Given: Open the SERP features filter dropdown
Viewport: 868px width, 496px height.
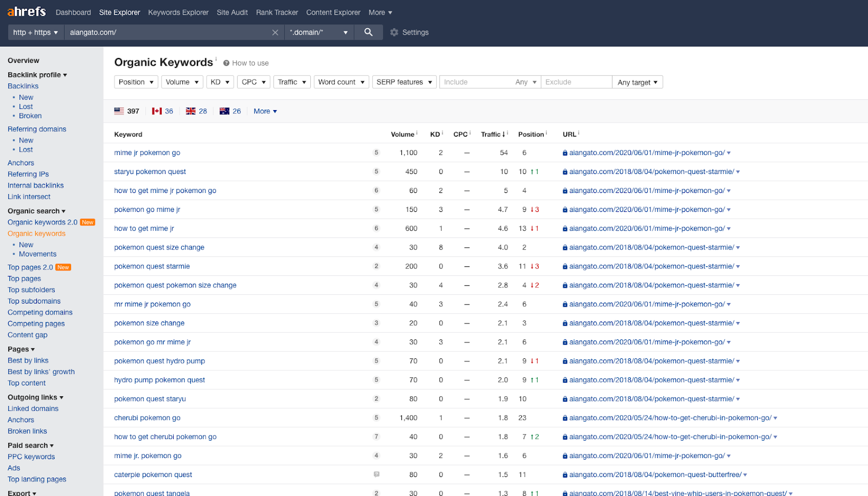Looking at the screenshot, I should pos(404,82).
